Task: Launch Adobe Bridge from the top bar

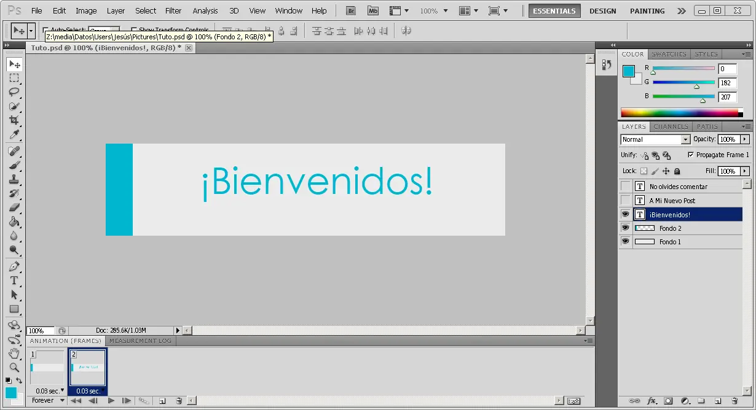Action: (351, 10)
